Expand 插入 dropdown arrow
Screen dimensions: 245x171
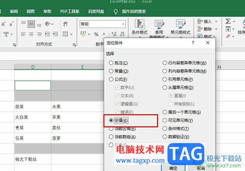point(216,21)
